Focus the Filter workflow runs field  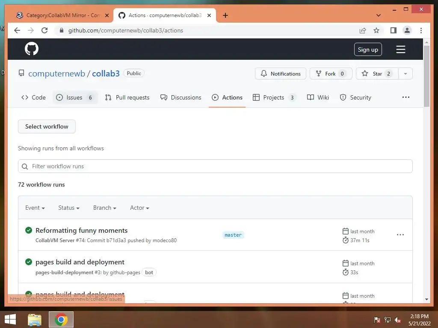click(x=215, y=166)
